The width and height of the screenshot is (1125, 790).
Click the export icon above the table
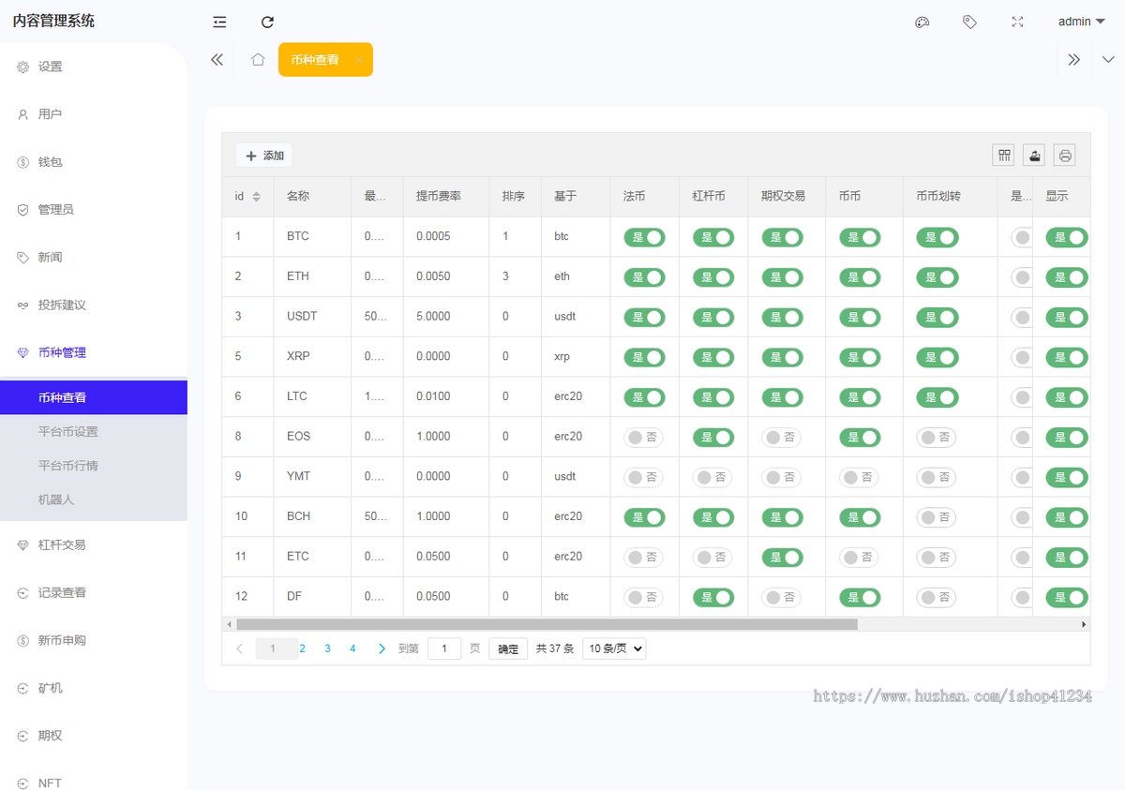(x=1033, y=155)
